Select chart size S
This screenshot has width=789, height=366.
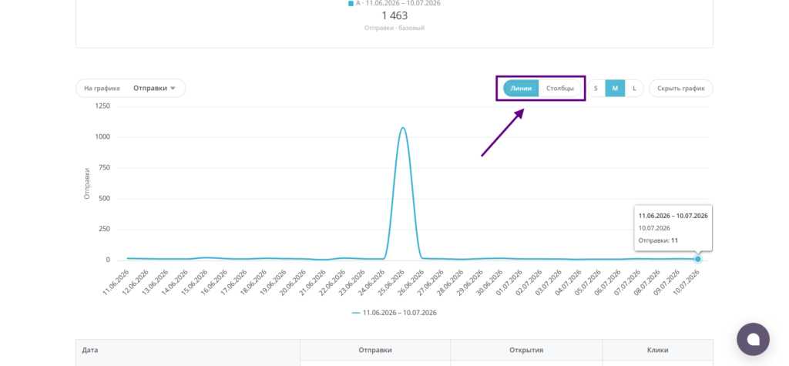(596, 88)
